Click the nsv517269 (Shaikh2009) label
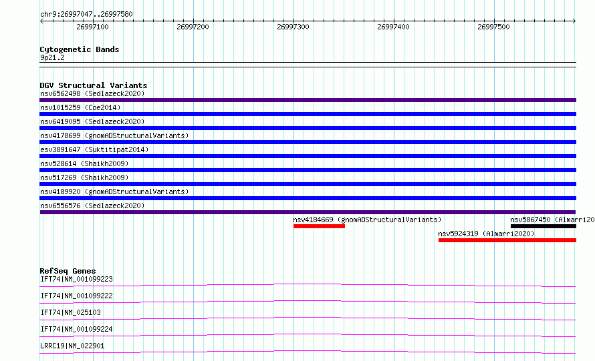595x361 pixels. [84, 177]
